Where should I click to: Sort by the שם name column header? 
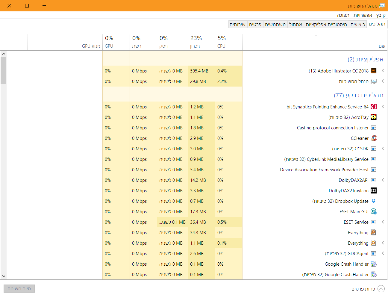(315, 42)
